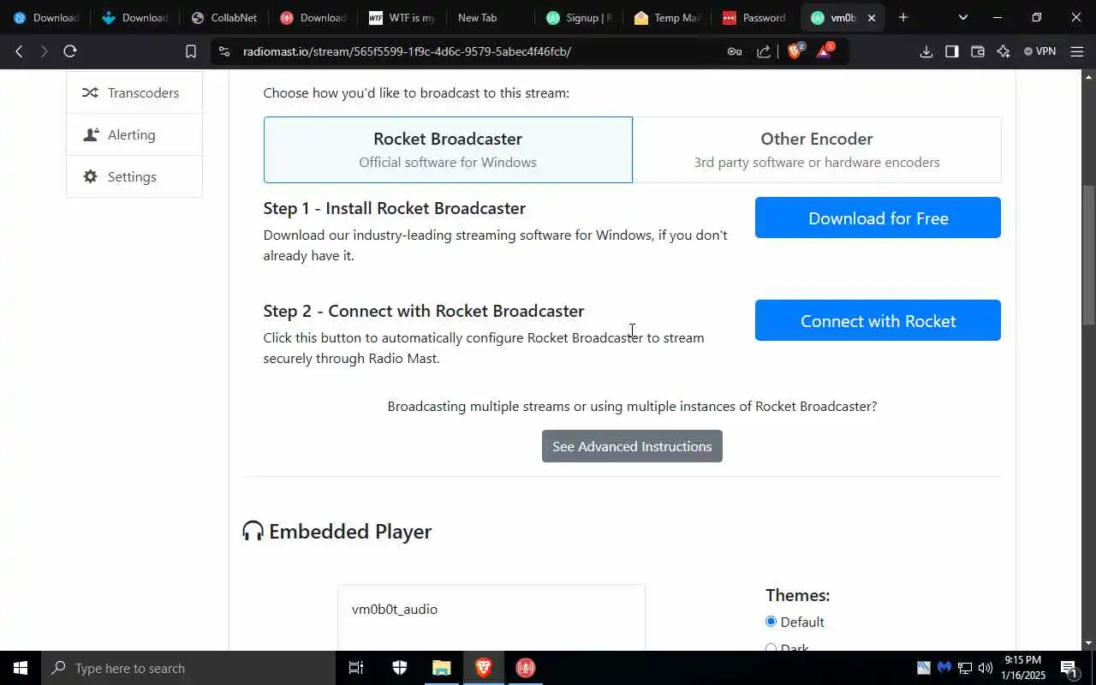Open the Windows notification center icon
Screen dimensions: 1096x685
[x=1069, y=668]
